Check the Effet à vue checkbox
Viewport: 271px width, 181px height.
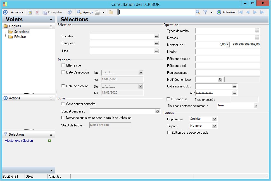(63, 65)
